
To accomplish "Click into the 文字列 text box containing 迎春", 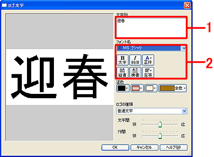I will tap(151, 27).
